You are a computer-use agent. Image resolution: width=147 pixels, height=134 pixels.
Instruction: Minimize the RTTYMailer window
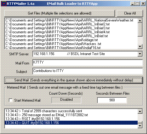(132, 4)
